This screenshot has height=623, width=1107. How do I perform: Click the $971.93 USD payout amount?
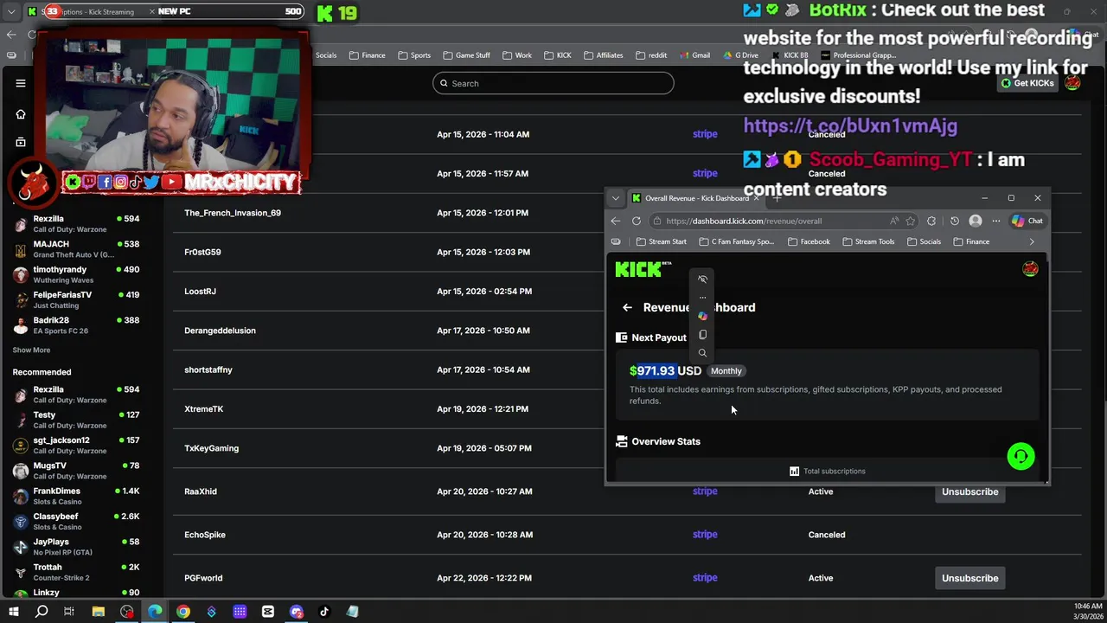665,370
